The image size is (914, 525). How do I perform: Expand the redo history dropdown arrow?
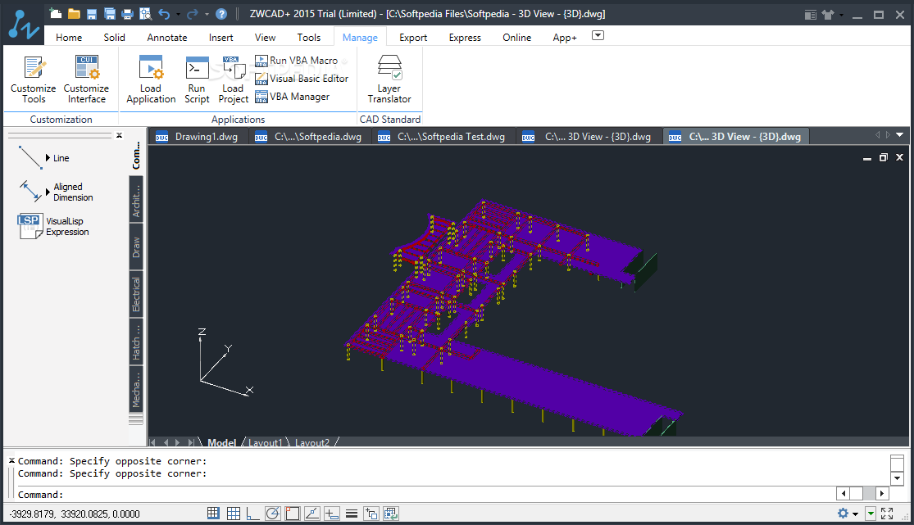coord(207,15)
